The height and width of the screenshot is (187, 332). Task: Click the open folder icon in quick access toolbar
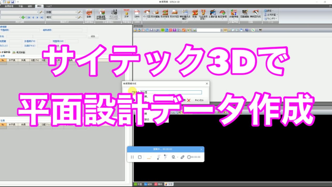[x=8, y=2]
